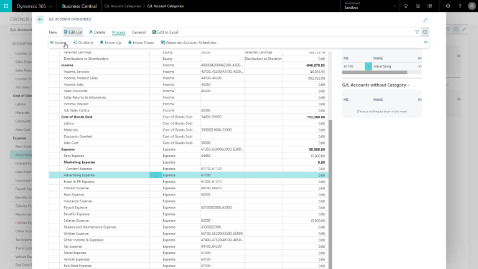Select the Salaries Expense row
This screenshot has height=269, width=478.
point(189,220)
